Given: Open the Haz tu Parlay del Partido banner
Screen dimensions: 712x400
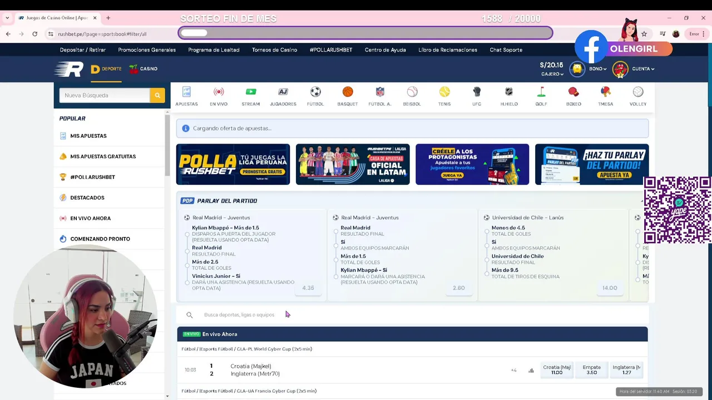Looking at the screenshot, I should pos(592,164).
